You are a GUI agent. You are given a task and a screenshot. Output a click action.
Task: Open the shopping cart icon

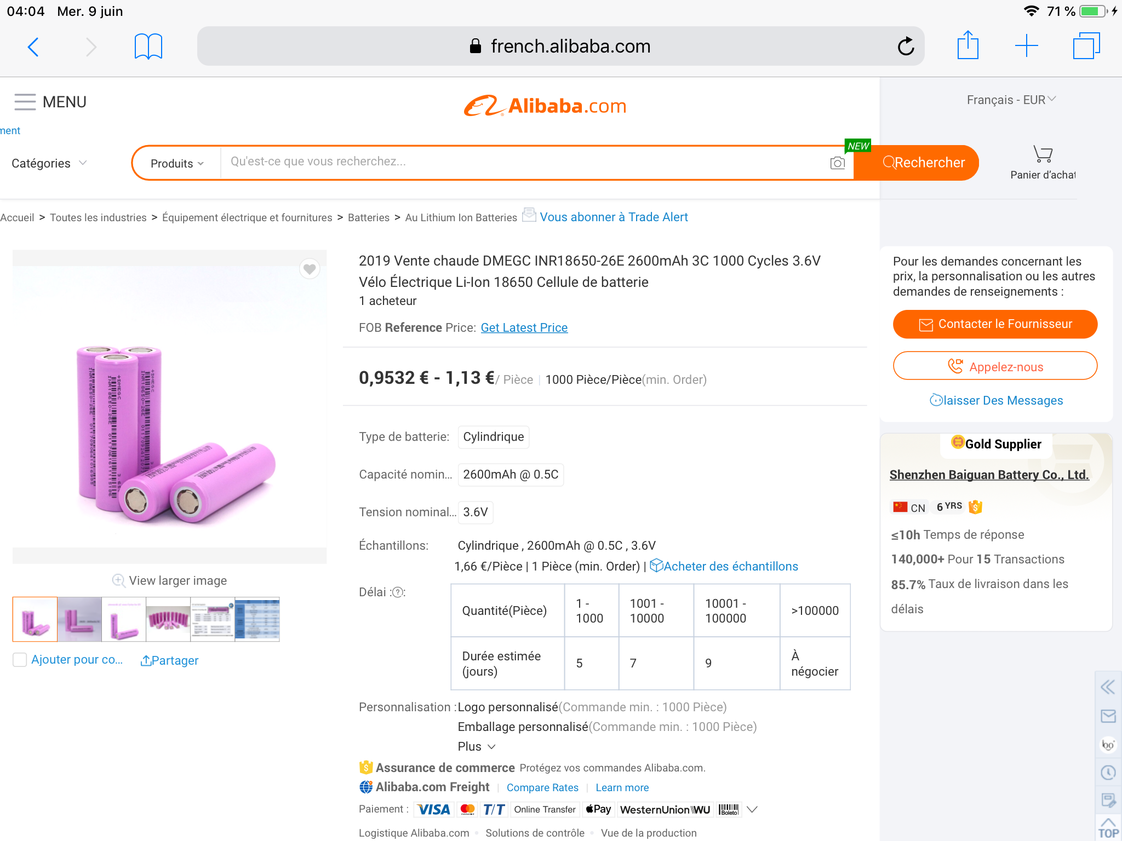pos(1043,155)
